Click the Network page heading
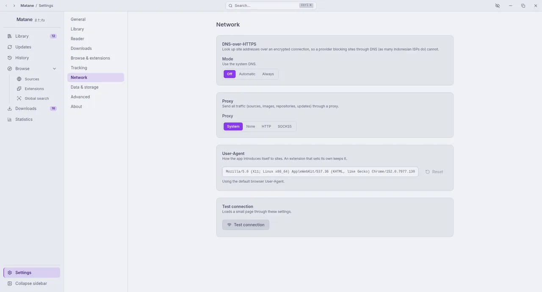Screen dimensions: 542x292 tap(228, 25)
